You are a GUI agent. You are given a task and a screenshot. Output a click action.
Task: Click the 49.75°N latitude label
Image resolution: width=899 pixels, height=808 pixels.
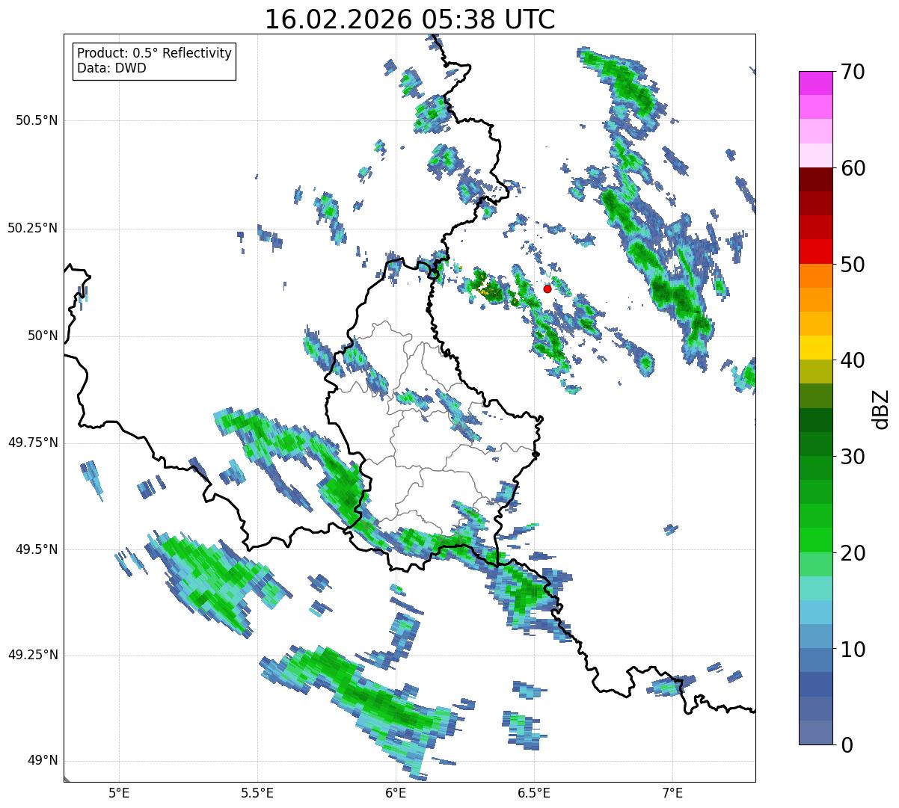tap(33, 442)
